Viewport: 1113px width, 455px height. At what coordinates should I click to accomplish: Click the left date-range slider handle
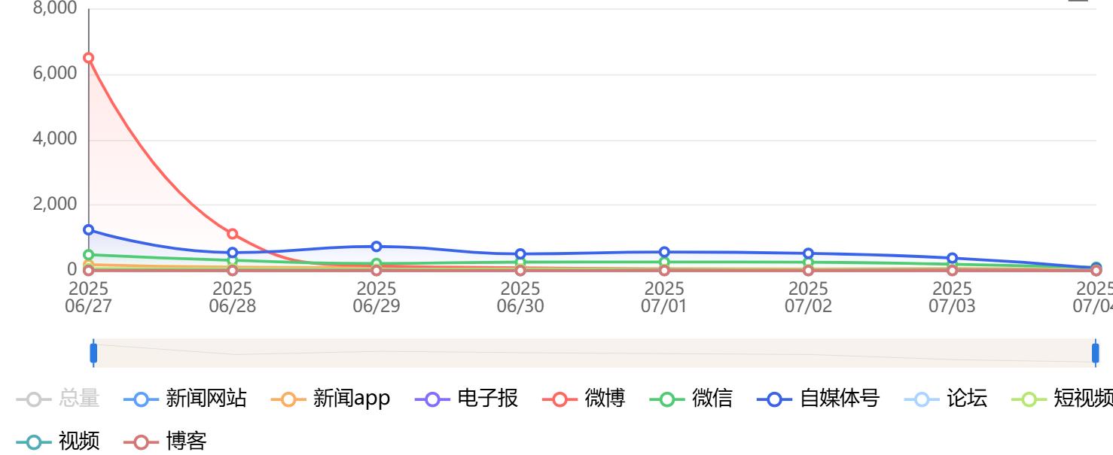(94, 353)
